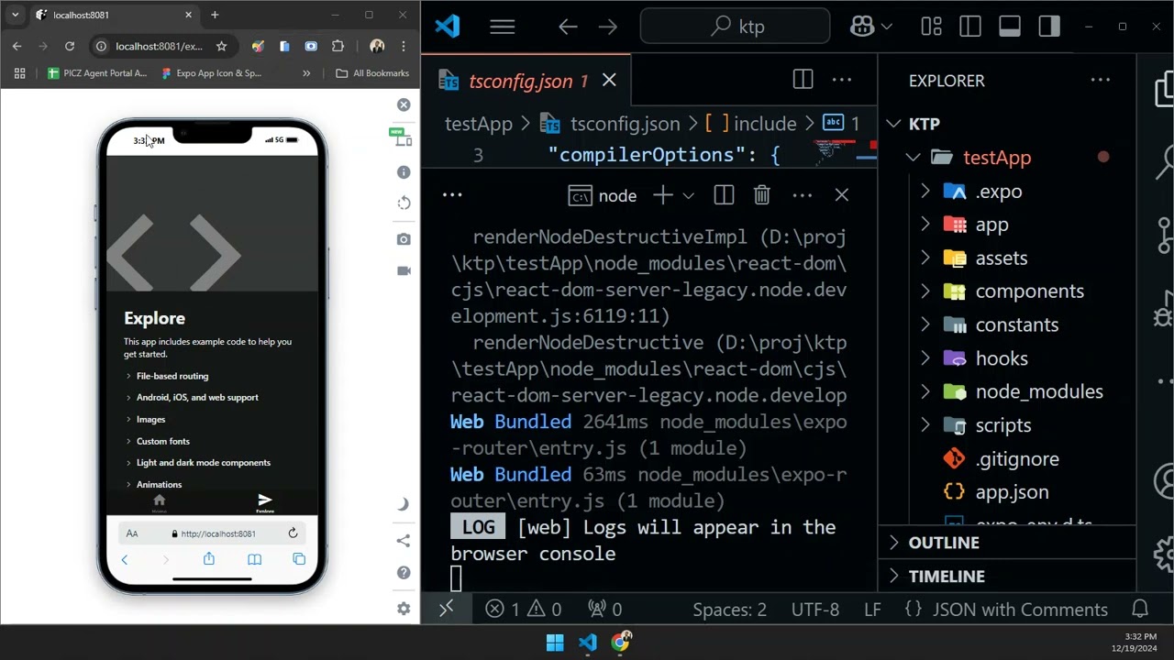Open the Copilot icon in VS Code title bar
The width and height of the screenshot is (1174, 660).
[861, 27]
